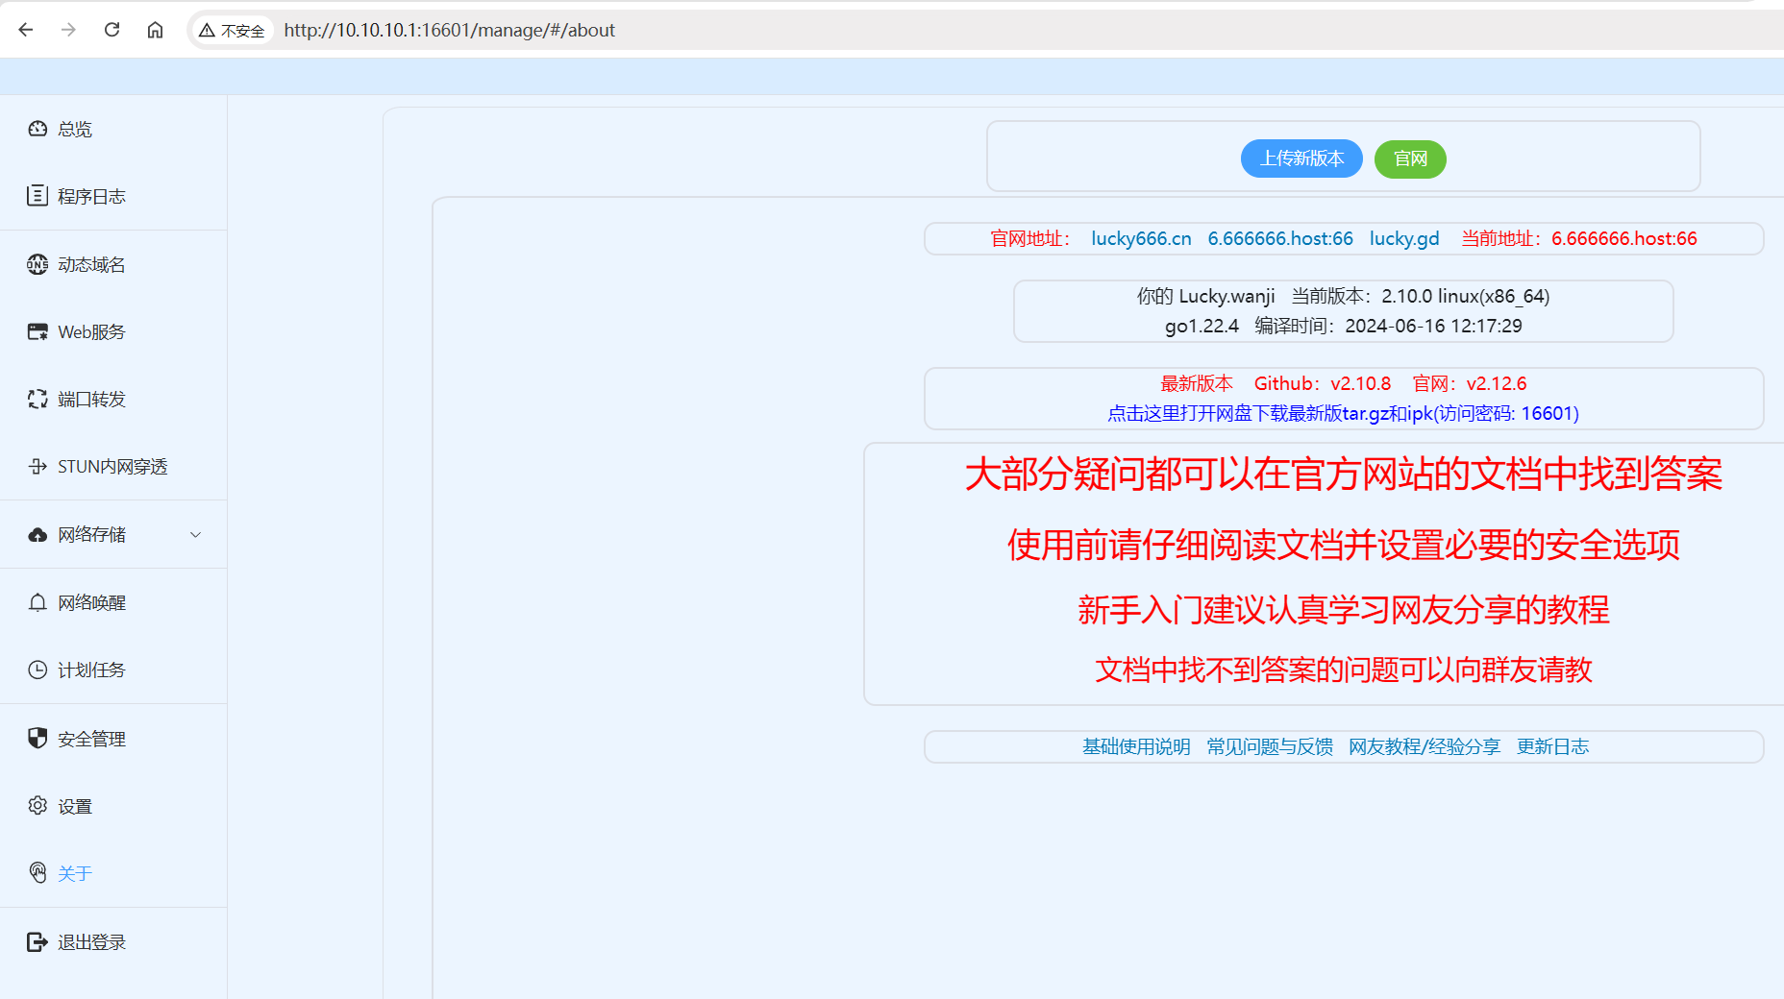The height and width of the screenshot is (999, 1784).
Task: Click the 不安全 security warning badge
Action: pyautogui.click(x=232, y=31)
